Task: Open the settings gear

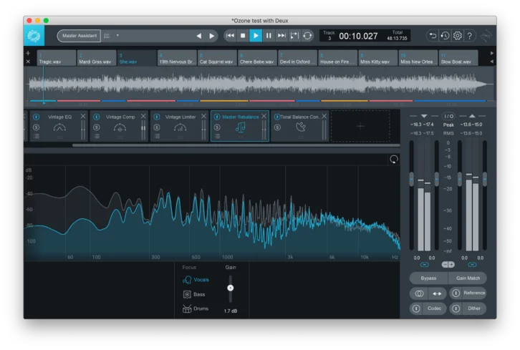Action: point(458,36)
